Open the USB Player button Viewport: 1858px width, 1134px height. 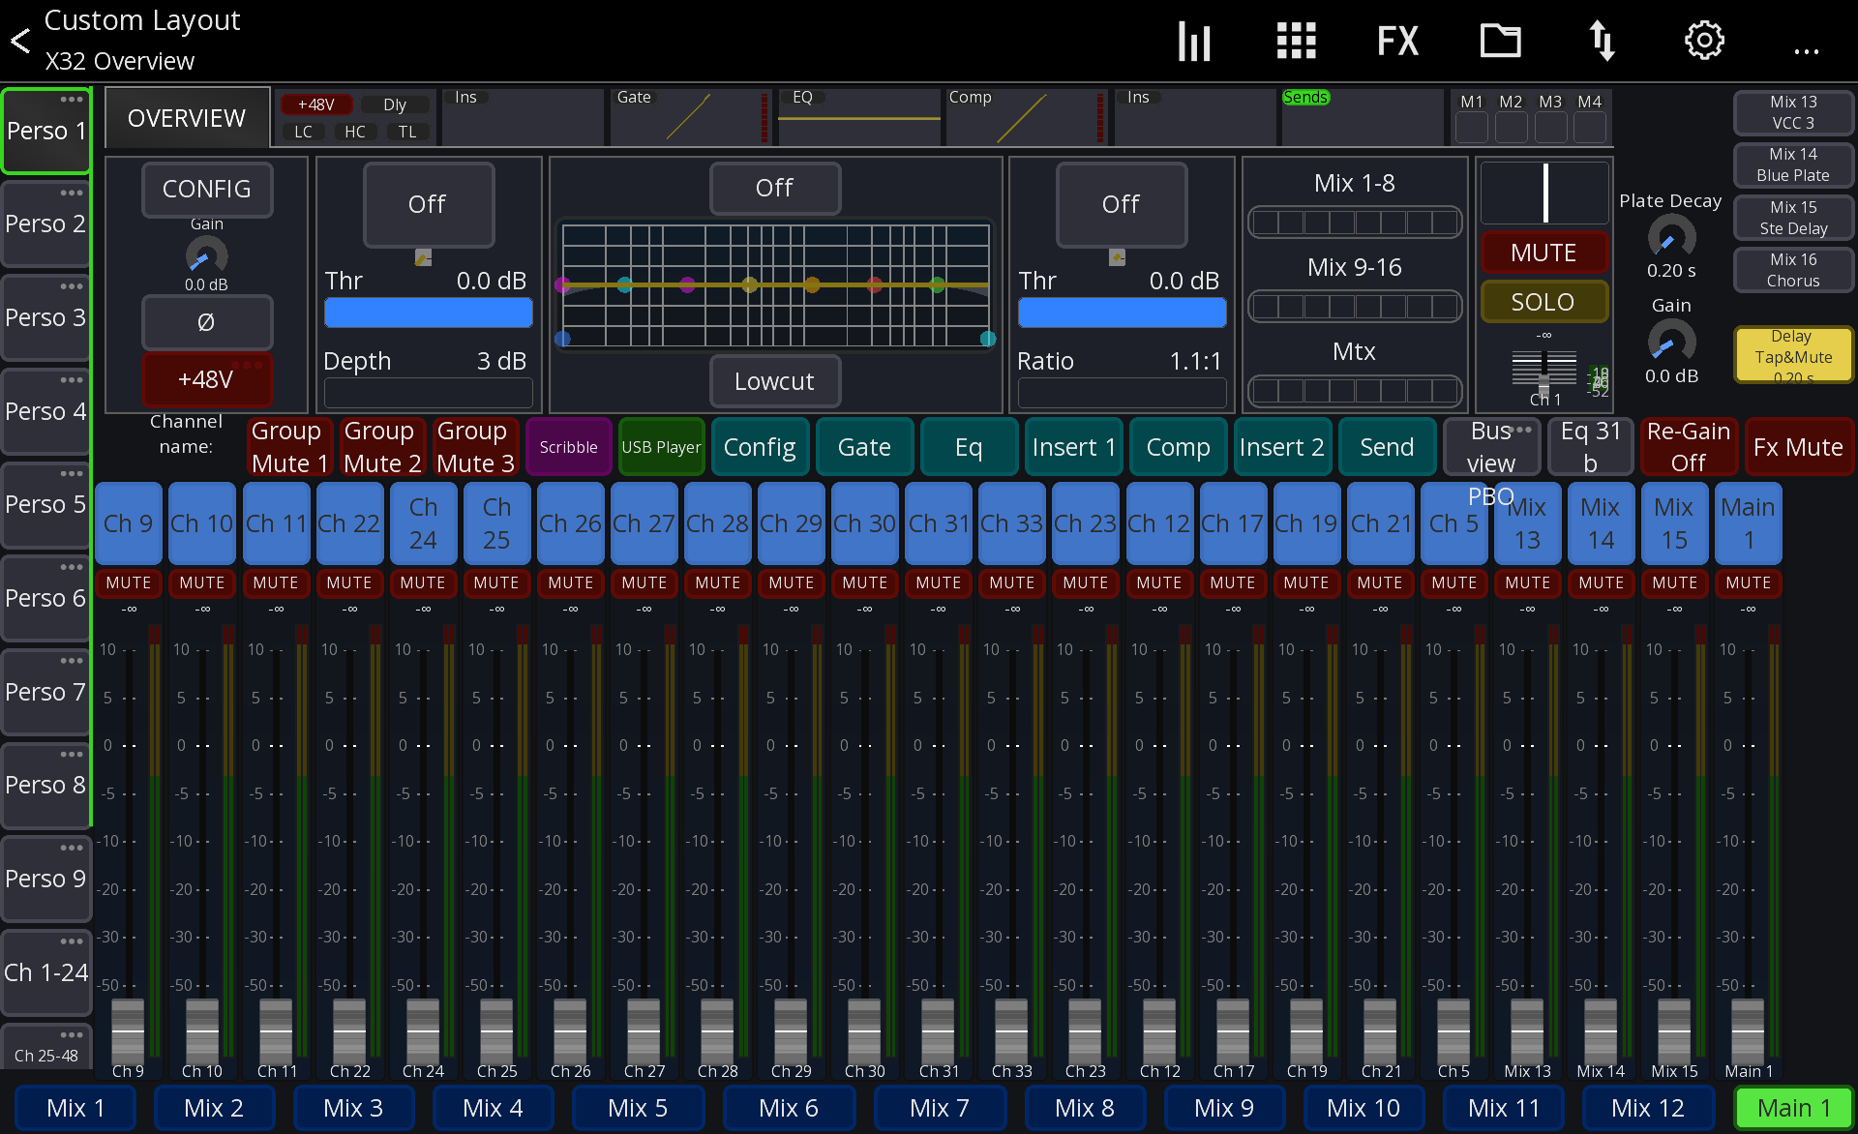click(661, 446)
